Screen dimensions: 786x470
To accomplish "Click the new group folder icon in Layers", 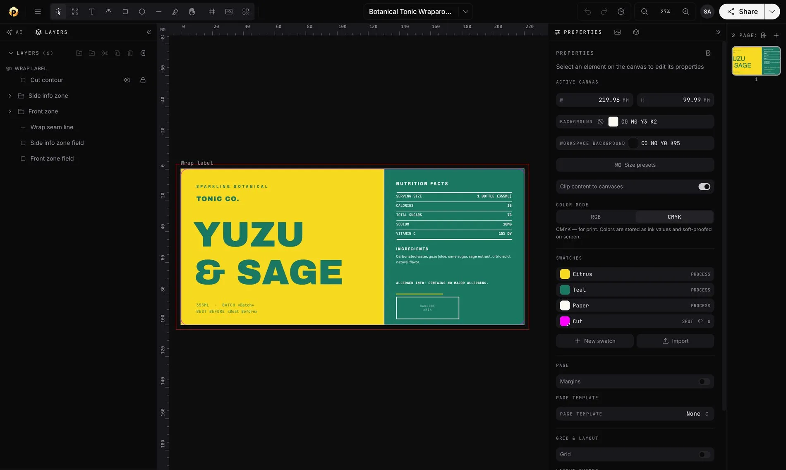I will [x=79, y=53].
